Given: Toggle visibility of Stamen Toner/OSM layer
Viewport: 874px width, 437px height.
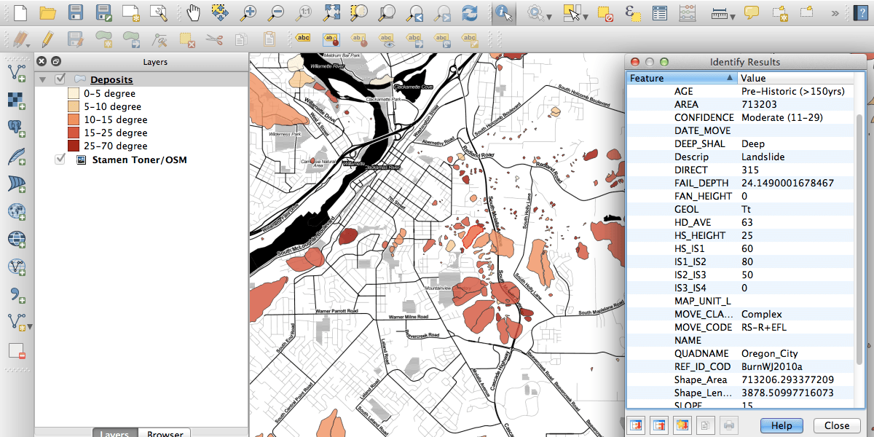Looking at the screenshot, I should pyautogui.click(x=60, y=159).
